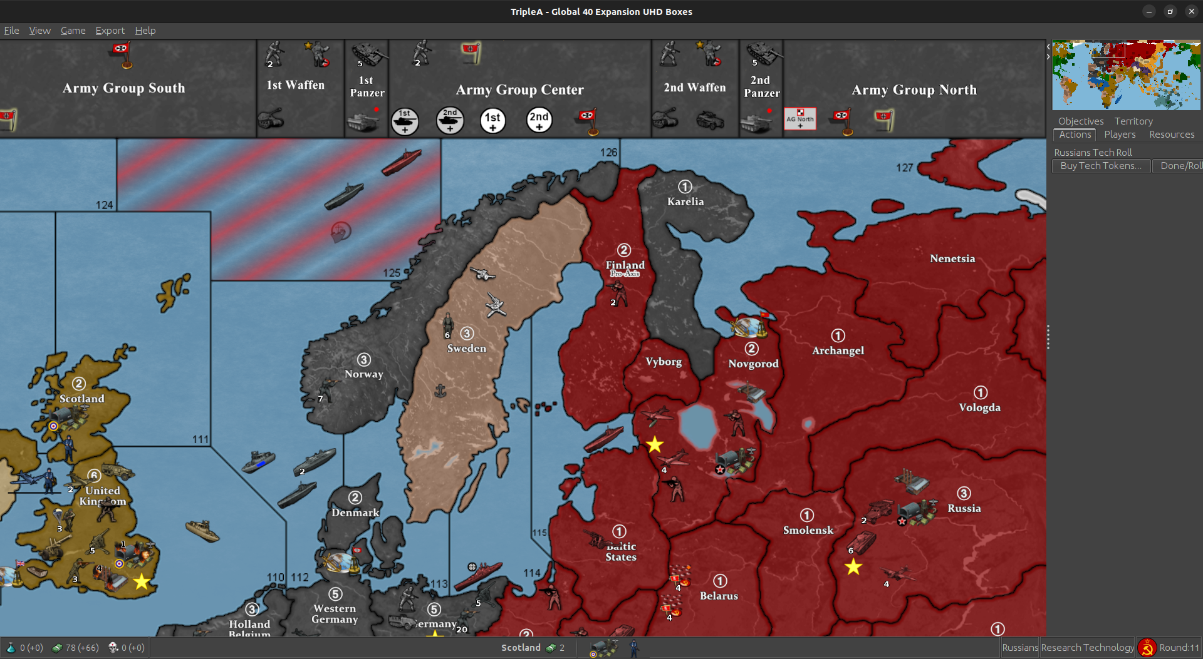
Task: Click the white fighter plane over Sweden
Action: [496, 305]
